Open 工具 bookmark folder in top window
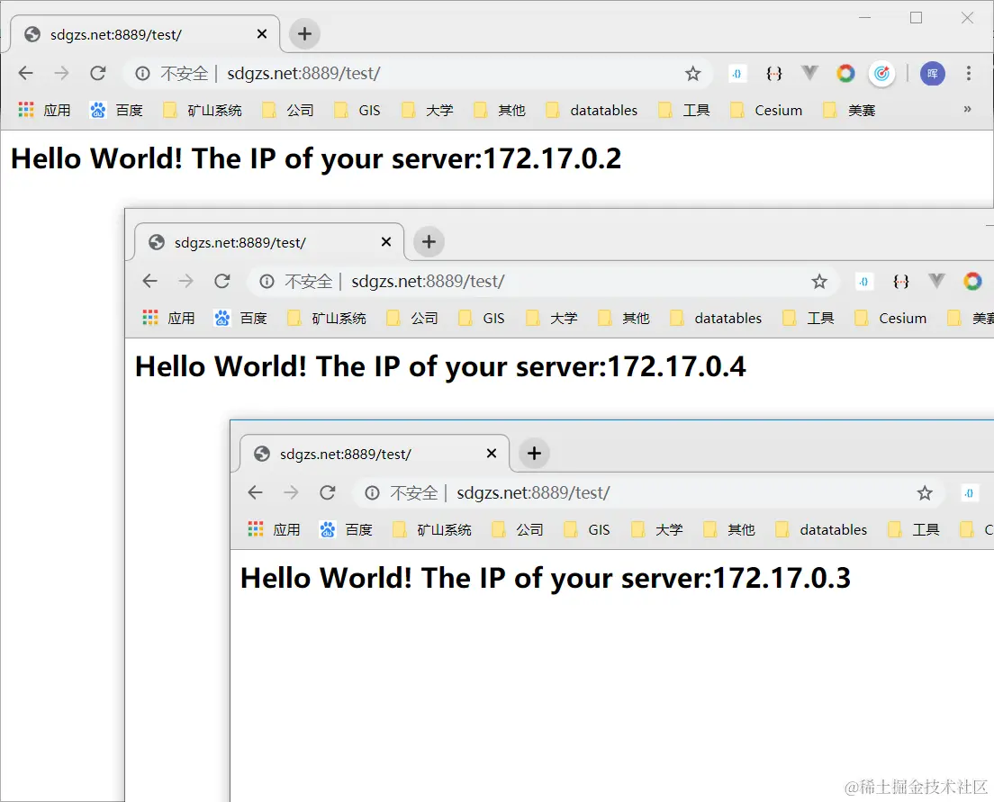This screenshot has width=994, height=802. coord(684,111)
